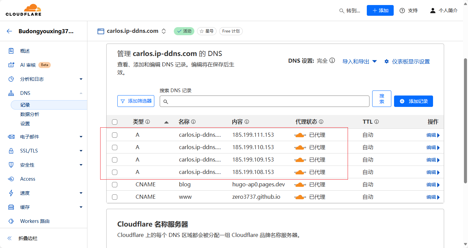Screen dimensions: 468x248
Task: Click the domain browser window icon
Action: point(101,31)
